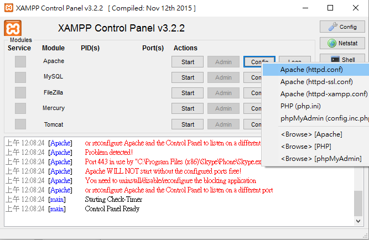Choose <Browse> [PHP] menu entry
Viewport: 369px width, 240px height.
pyautogui.click(x=316, y=147)
